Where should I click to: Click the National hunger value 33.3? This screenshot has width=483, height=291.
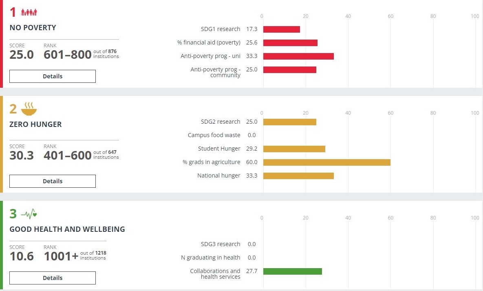point(253,175)
